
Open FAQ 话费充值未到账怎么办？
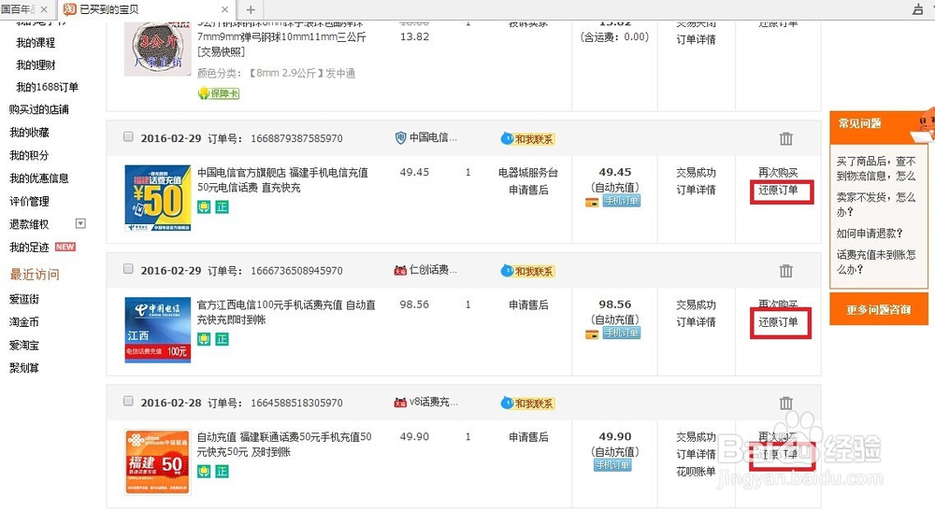(x=876, y=262)
